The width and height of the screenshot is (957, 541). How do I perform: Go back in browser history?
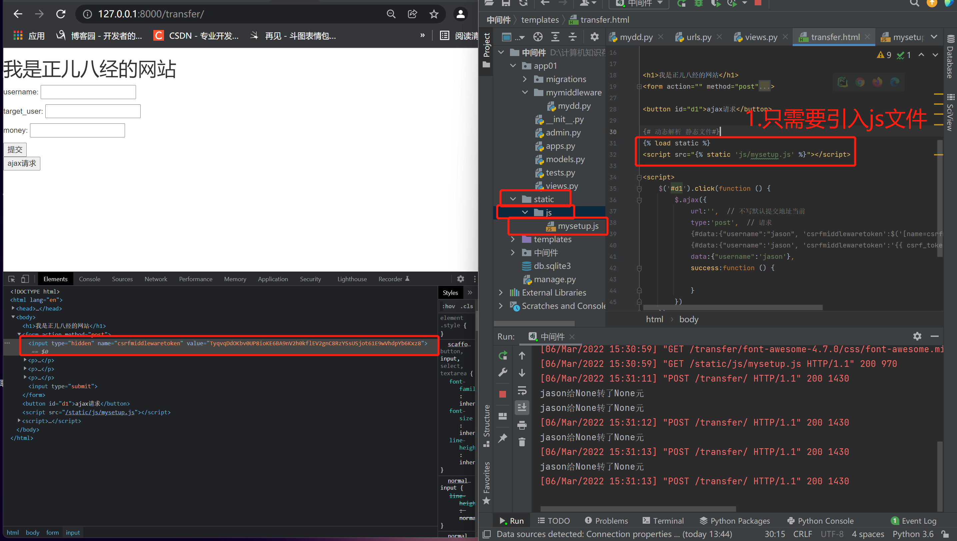tap(18, 14)
